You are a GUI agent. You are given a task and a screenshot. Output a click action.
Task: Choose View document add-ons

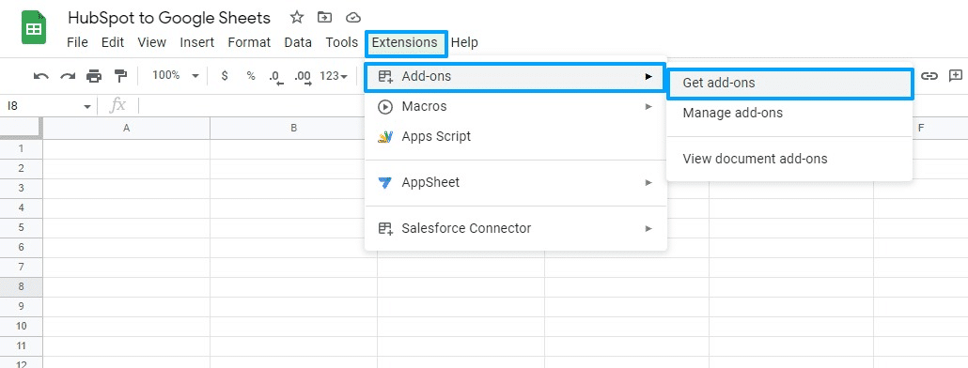[789, 159]
